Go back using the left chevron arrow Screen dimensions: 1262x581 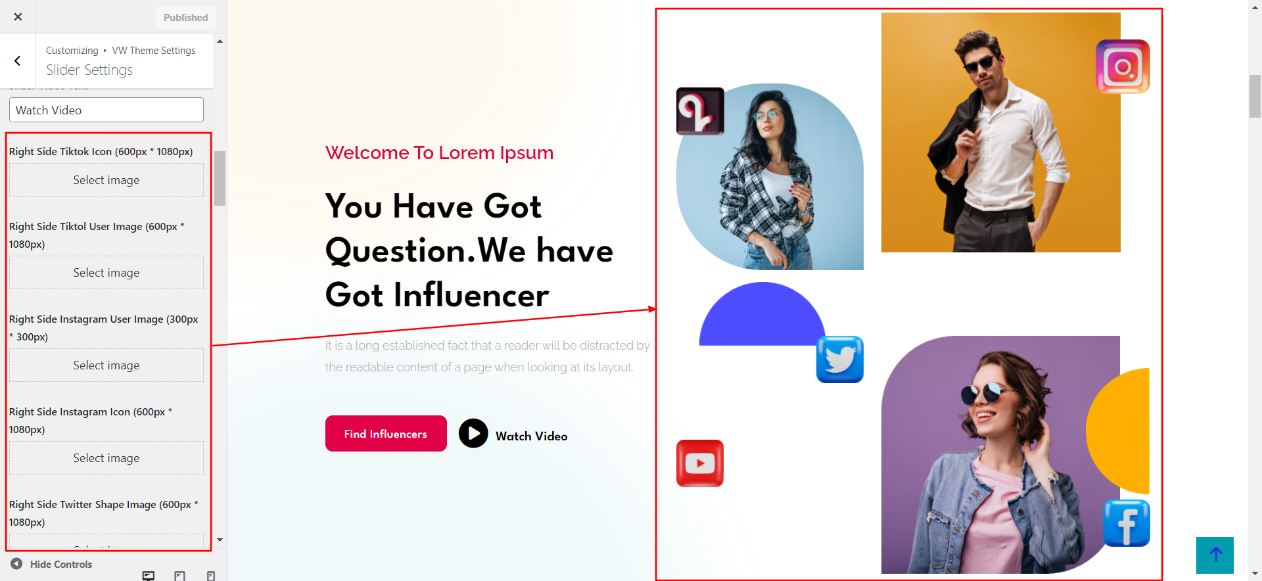18,61
